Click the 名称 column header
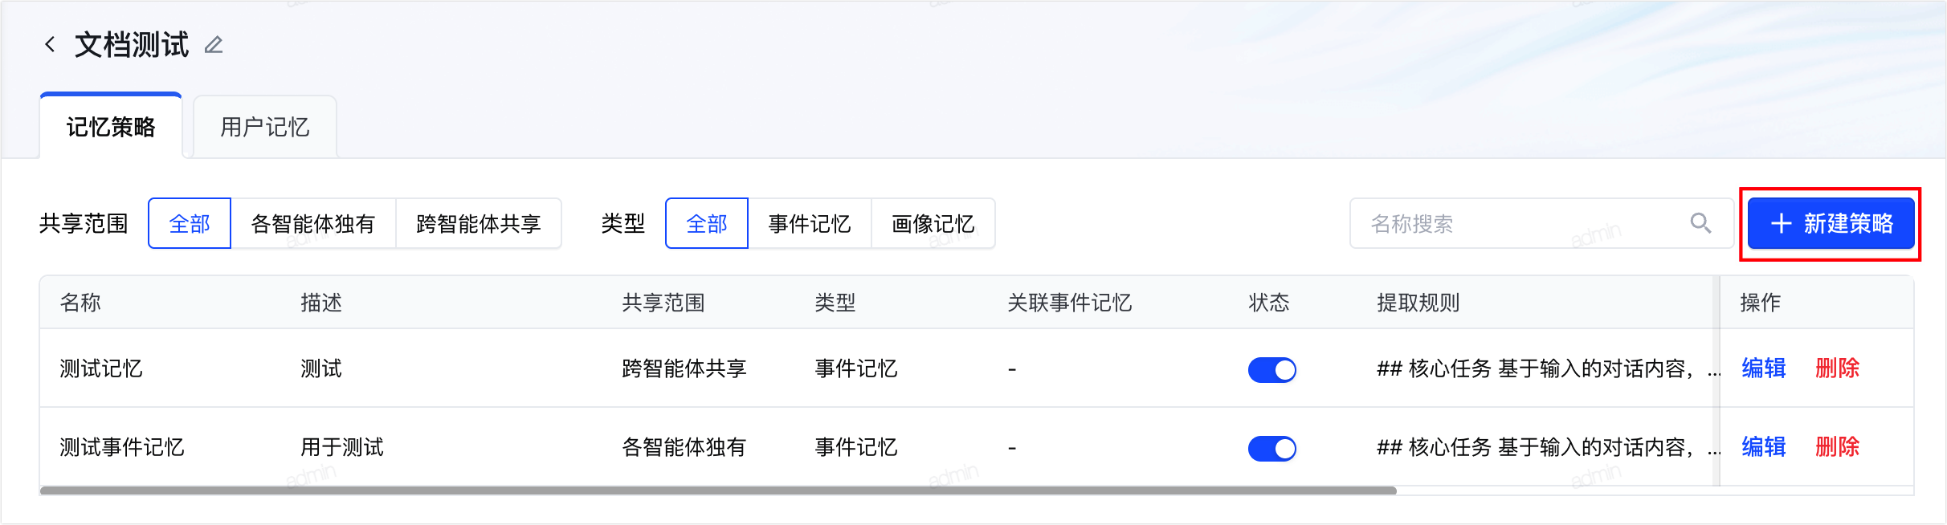The height and width of the screenshot is (525, 1947). click(x=80, y=303)
